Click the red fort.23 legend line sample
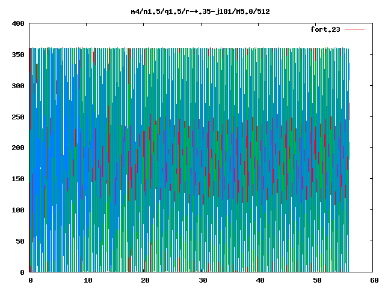The image size is (385, 288). coord(354,29)
